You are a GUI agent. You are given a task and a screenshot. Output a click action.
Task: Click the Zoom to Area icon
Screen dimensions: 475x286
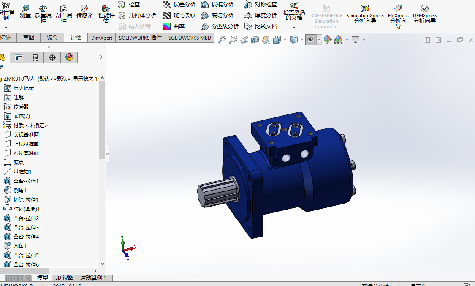tap(233, 40)
